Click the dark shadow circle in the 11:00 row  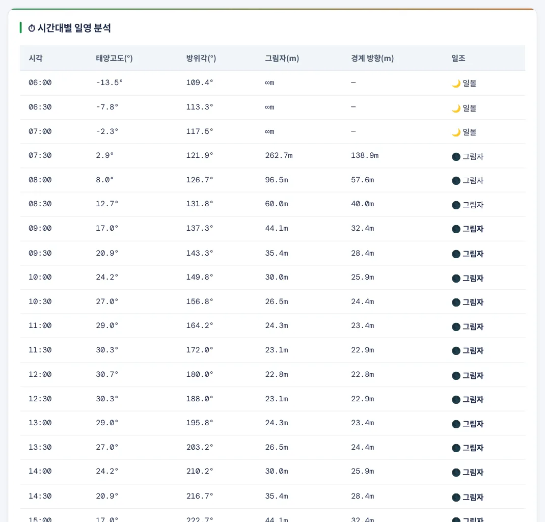[456, 326]
